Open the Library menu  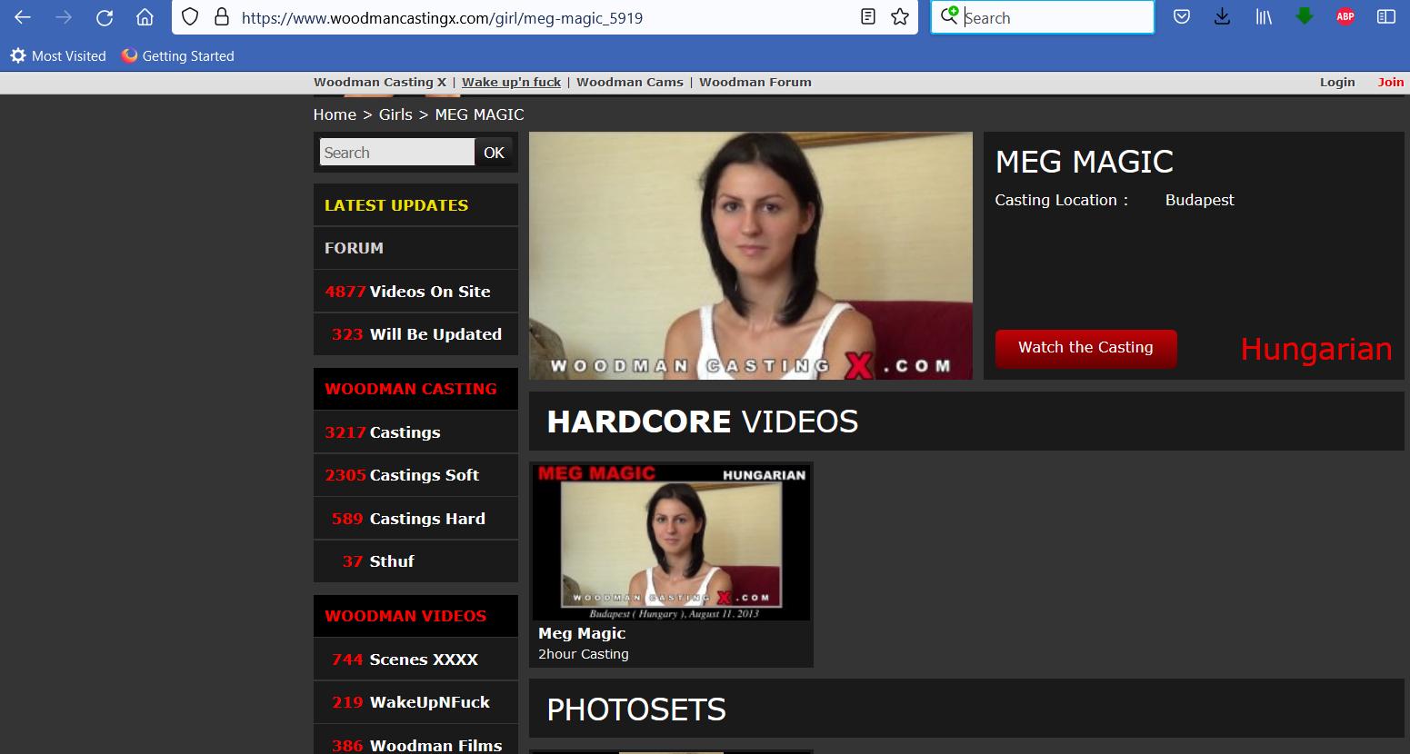(x=1264, y=17)
